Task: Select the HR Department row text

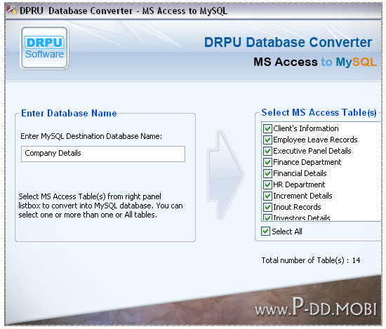Action: [x=299, y=184]
